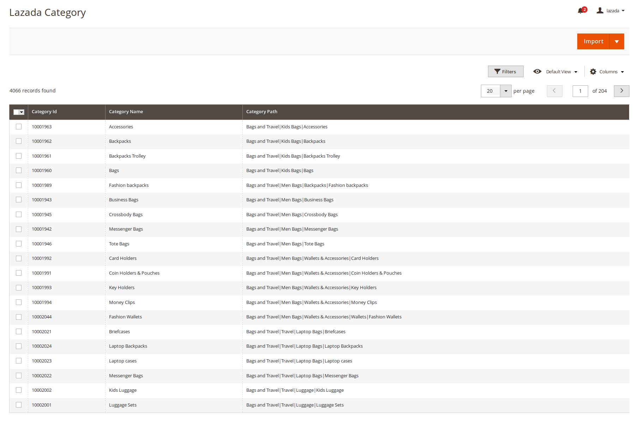Click the Columns gear icon
This screenshot has width=639, height=427.
tap(593, 72)
